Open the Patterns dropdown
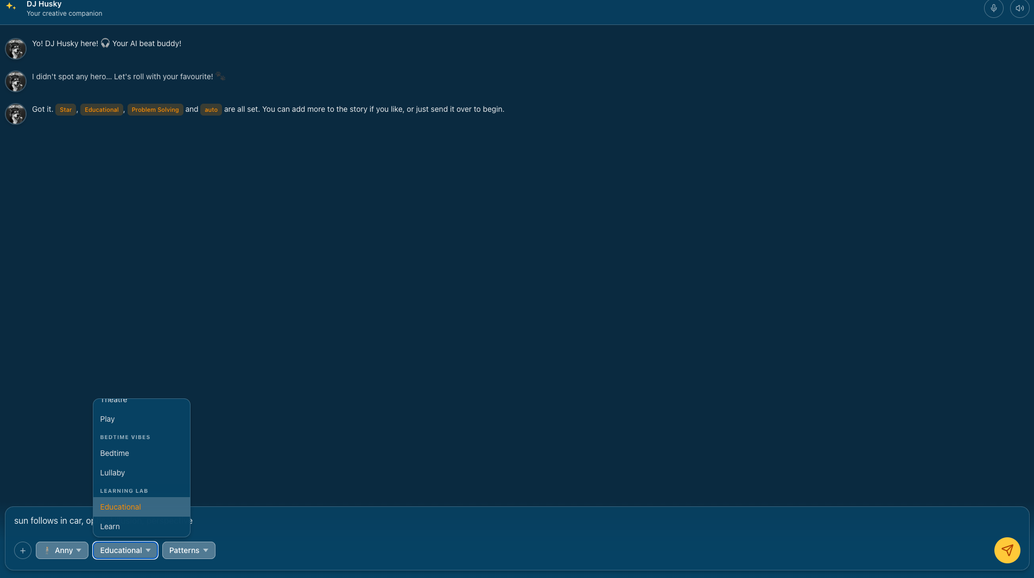Viewport: 1034px width, 578px height. tap(189, 550)
